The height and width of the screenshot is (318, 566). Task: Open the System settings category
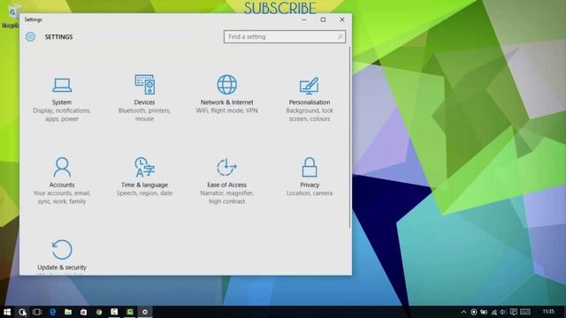pyautogui.click(x=62, y=98)
